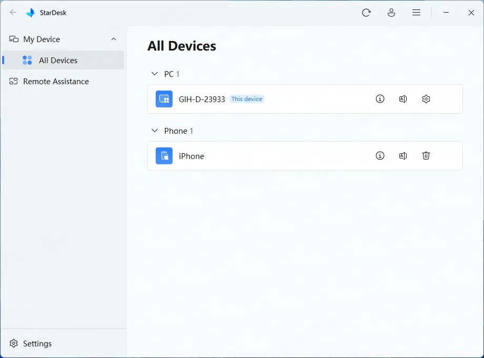This screenshot has width=484, height=358.
Task: Click the All Devices grid icon in sidebar
Action: point(27,60)
